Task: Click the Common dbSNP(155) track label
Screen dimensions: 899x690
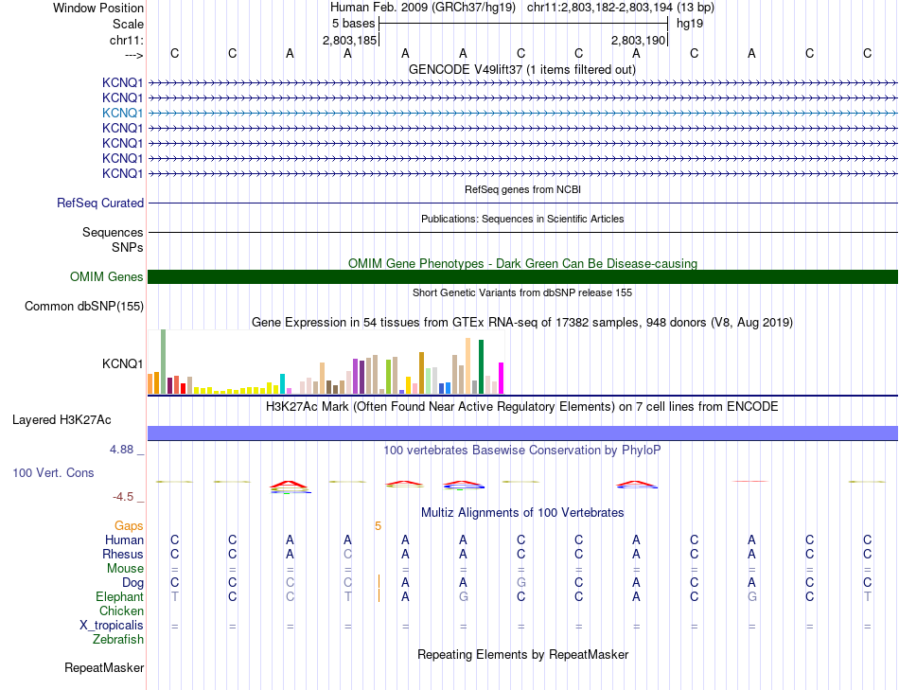Action: coord(83,307)
